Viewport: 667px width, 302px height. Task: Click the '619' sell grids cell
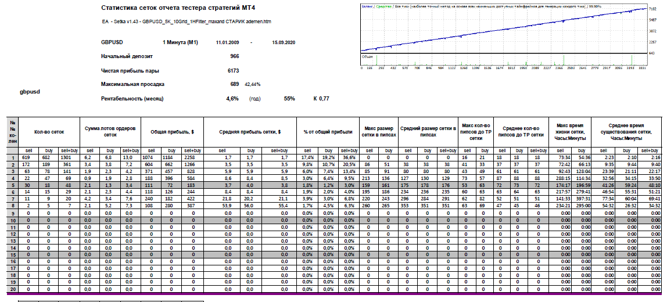coord(29,157)
